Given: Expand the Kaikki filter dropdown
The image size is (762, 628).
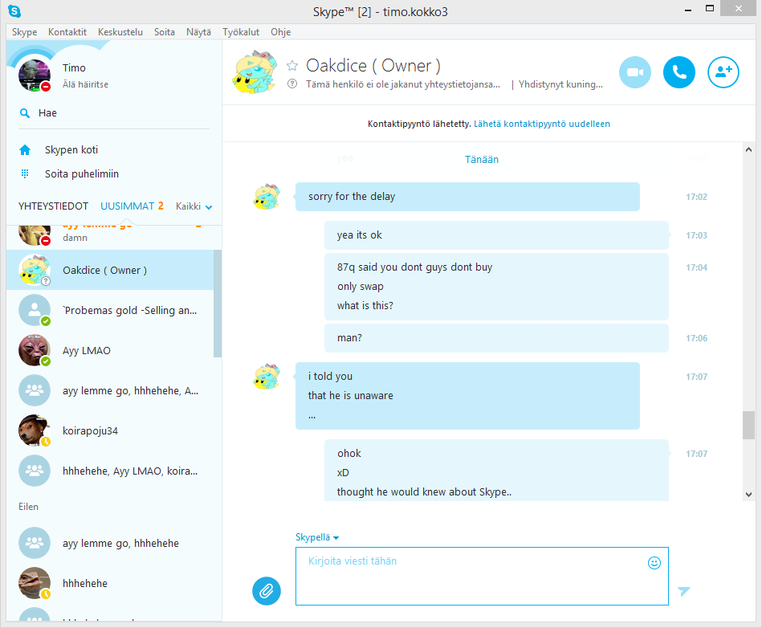Looking at the screenshot, I should coord(194,206).
